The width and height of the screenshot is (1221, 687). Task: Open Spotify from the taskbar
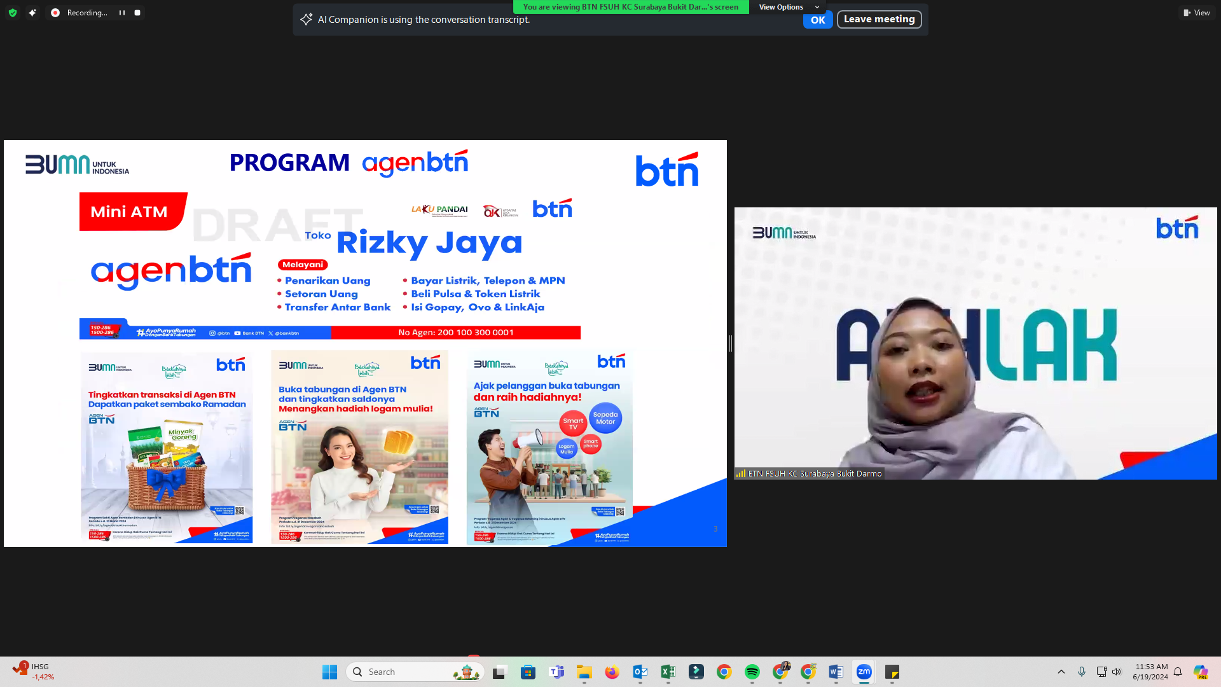pos(752,672)
